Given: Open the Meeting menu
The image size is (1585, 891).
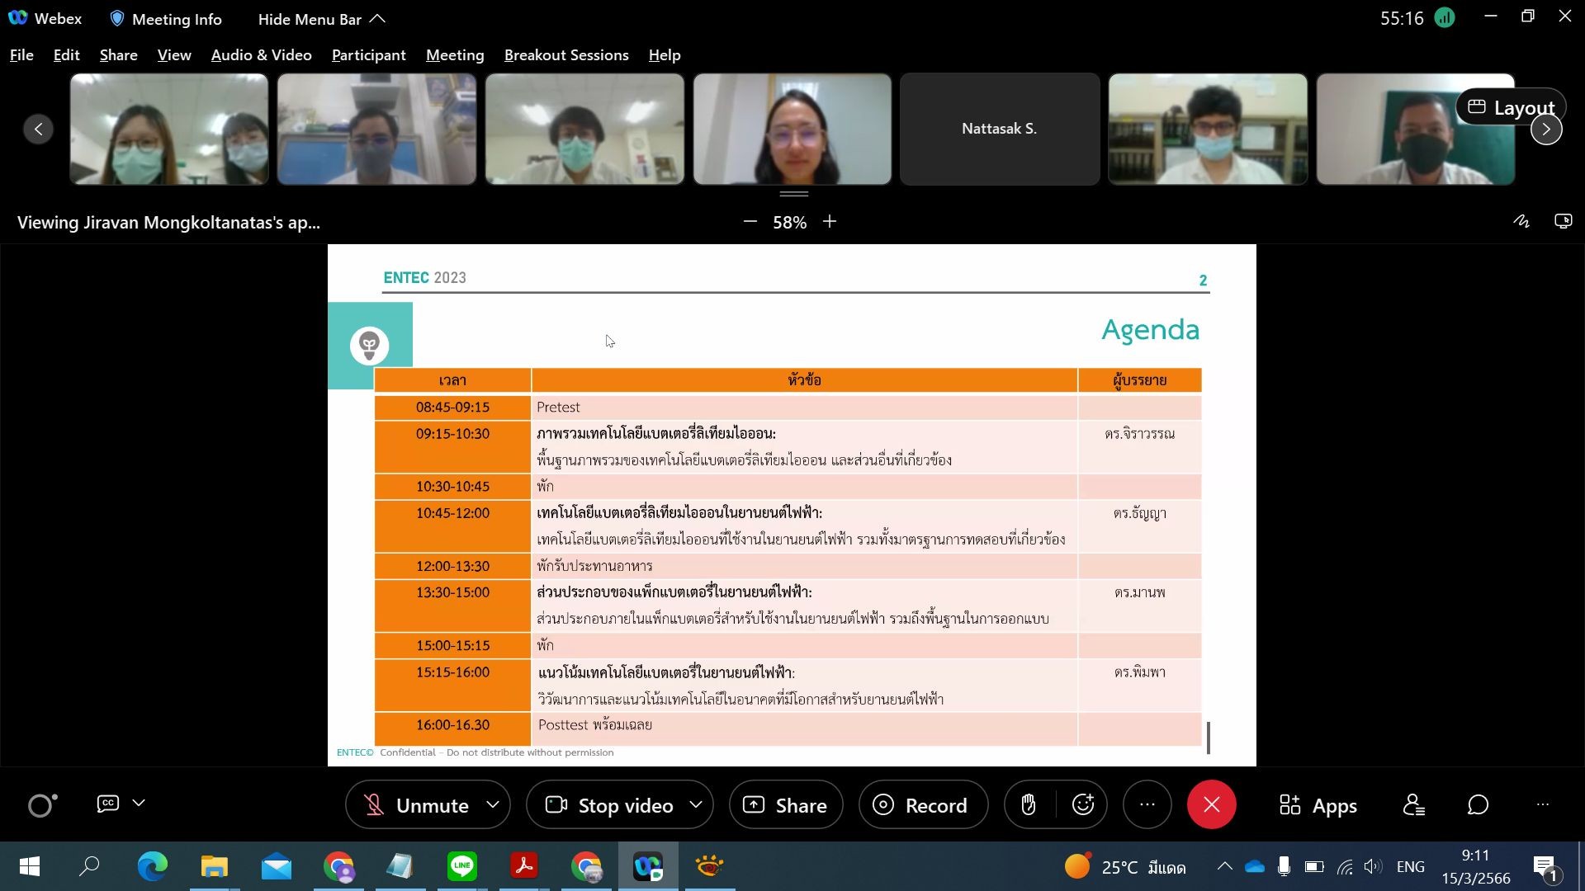Looking at the screenshot, I should [455, 55].
